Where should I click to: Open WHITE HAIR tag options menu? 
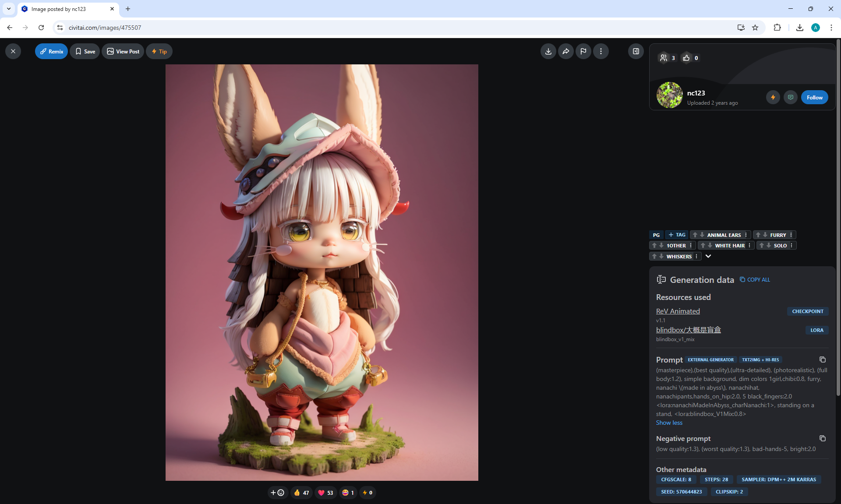coord(749,246)
